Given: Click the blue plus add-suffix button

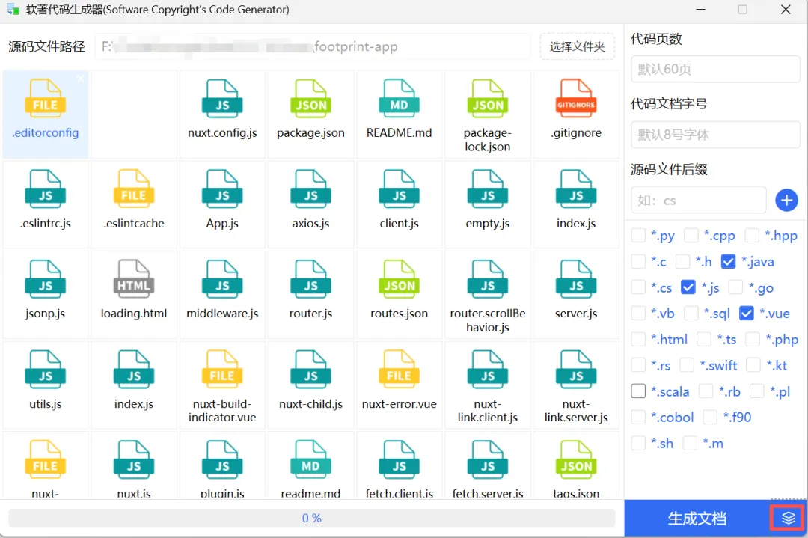Looking at the screenshot, I should [786, 200].
